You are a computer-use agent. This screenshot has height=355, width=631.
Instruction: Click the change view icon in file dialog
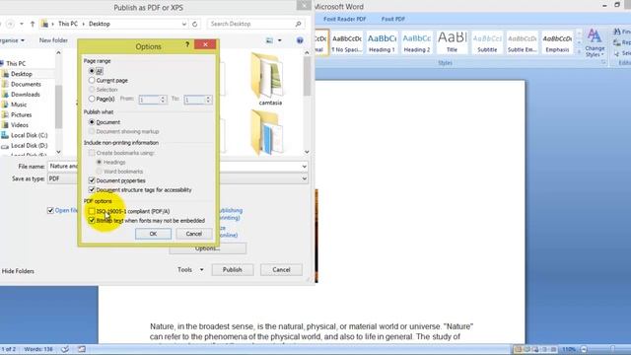269,40
